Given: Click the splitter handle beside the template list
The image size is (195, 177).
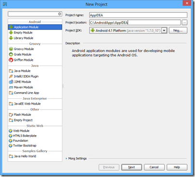Looking at the screenshot, I should click(63, 86).
